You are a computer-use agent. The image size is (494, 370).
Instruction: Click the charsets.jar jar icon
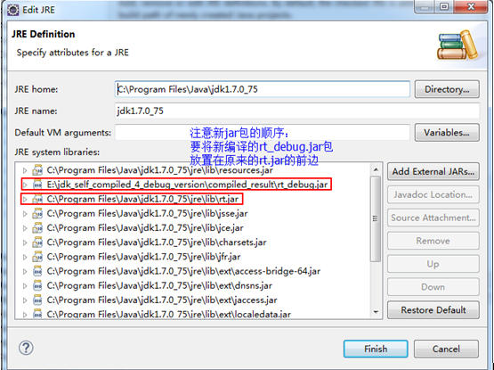click(37, 243)
